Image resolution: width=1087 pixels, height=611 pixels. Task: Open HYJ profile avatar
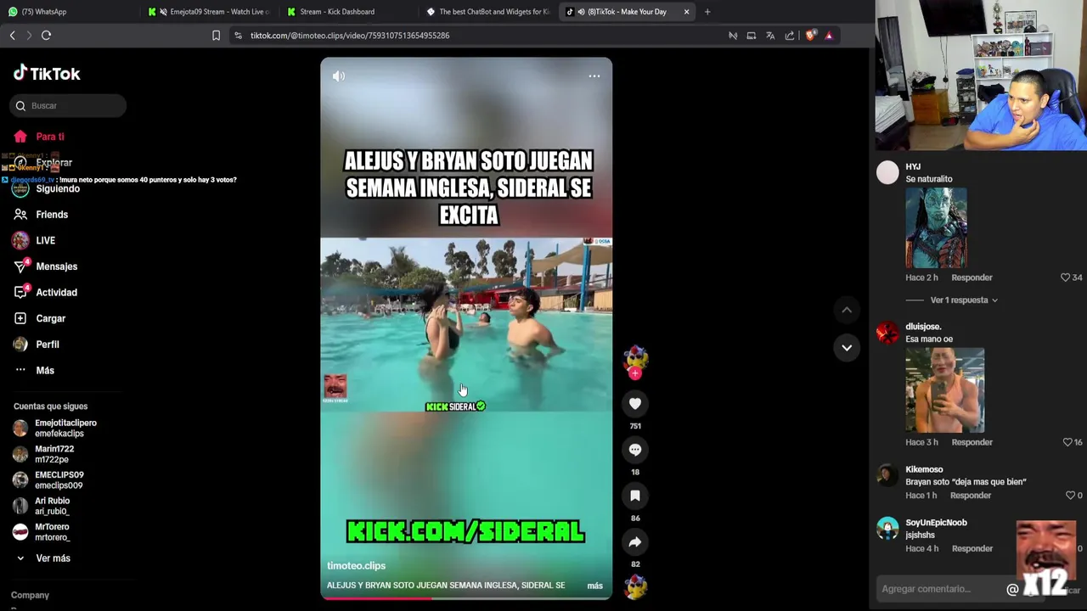887,173
